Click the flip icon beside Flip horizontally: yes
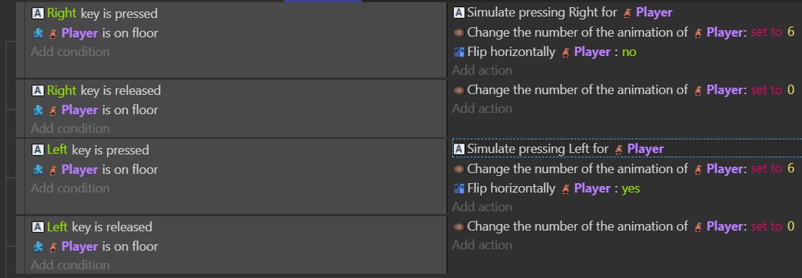The image size is (802, 278). 459,188
